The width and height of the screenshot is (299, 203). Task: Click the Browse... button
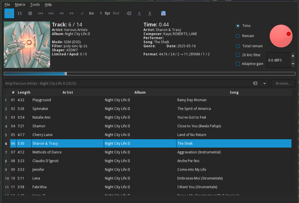coord(283,84)
